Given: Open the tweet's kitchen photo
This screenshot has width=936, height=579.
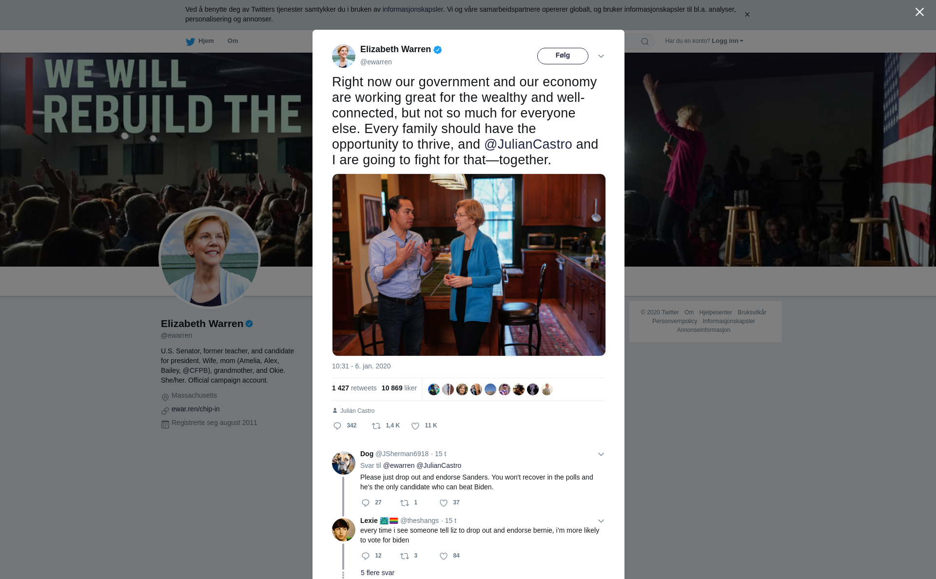Looking at the screenshot, I should click(468, 265).
